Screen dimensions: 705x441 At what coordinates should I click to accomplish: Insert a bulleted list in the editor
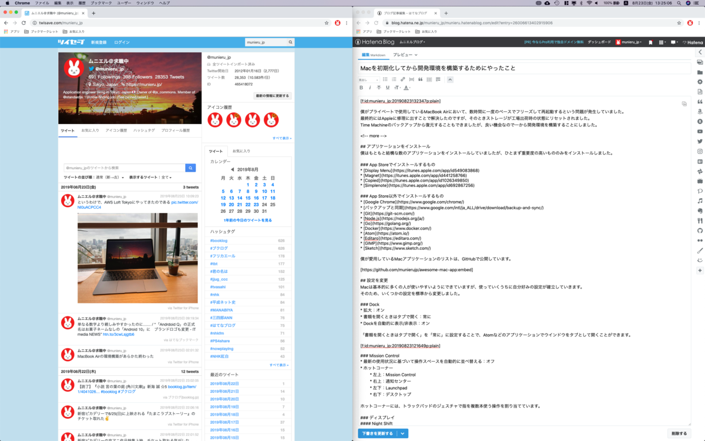(x=386, y=79)
